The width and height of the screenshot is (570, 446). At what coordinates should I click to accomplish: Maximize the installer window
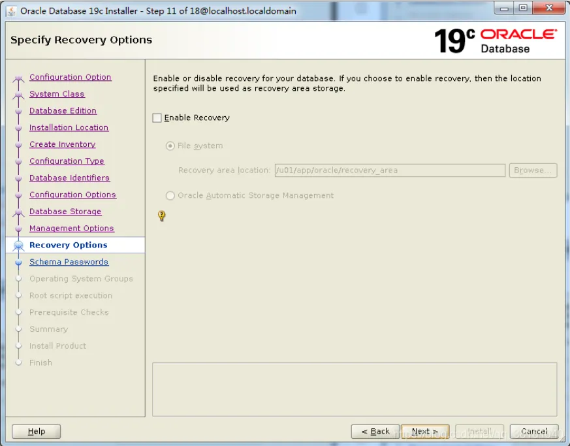click(x=523, y=8)
